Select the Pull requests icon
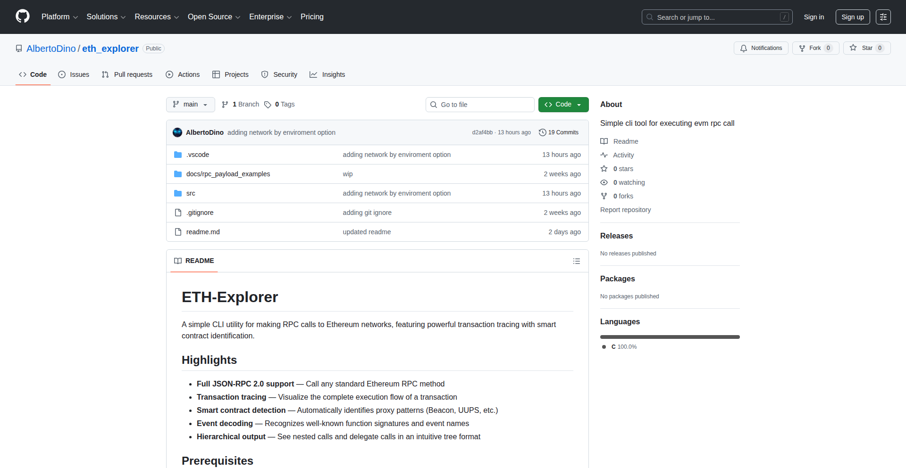906x468 pixels. (x=105, y=74)
